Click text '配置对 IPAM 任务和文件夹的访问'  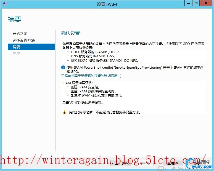click(x=97, y=95)
